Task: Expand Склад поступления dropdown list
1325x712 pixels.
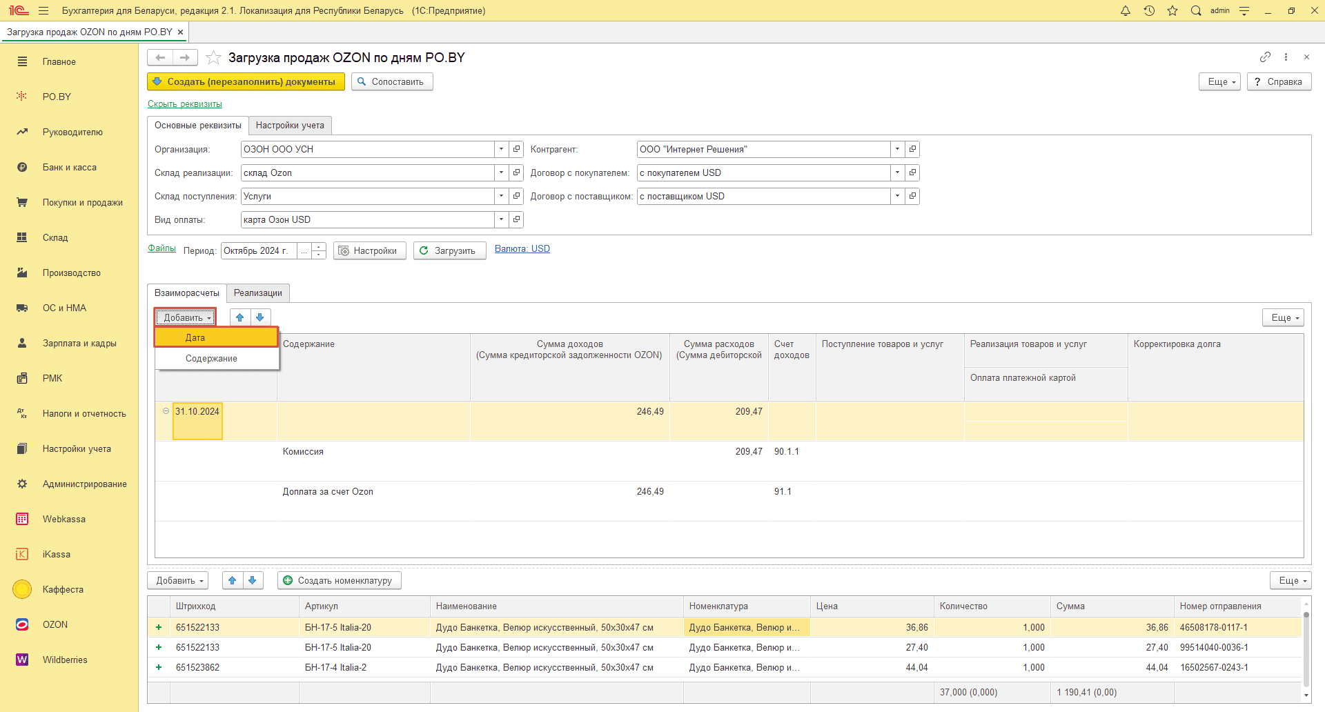Action: point(502,196)
